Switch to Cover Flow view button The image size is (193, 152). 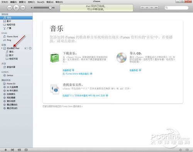coord(156,8)
